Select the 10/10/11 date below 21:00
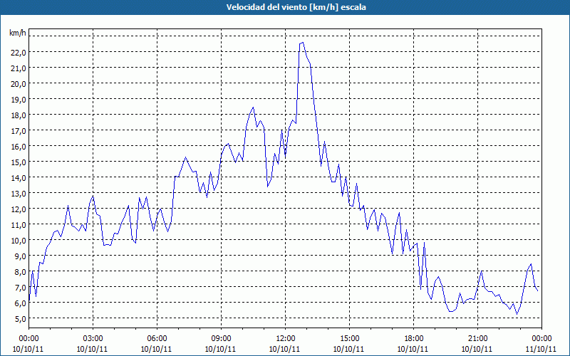Image resolution: width=570 pixels, height=356 pixels. coord(477,349)
